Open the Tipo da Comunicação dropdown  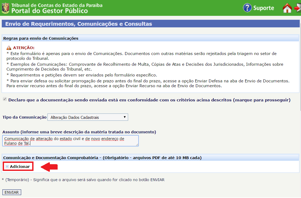coord(88,117)
